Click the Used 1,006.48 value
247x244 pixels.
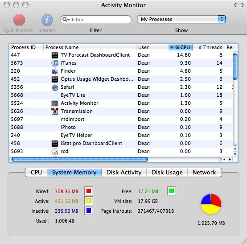click(65, 221)
